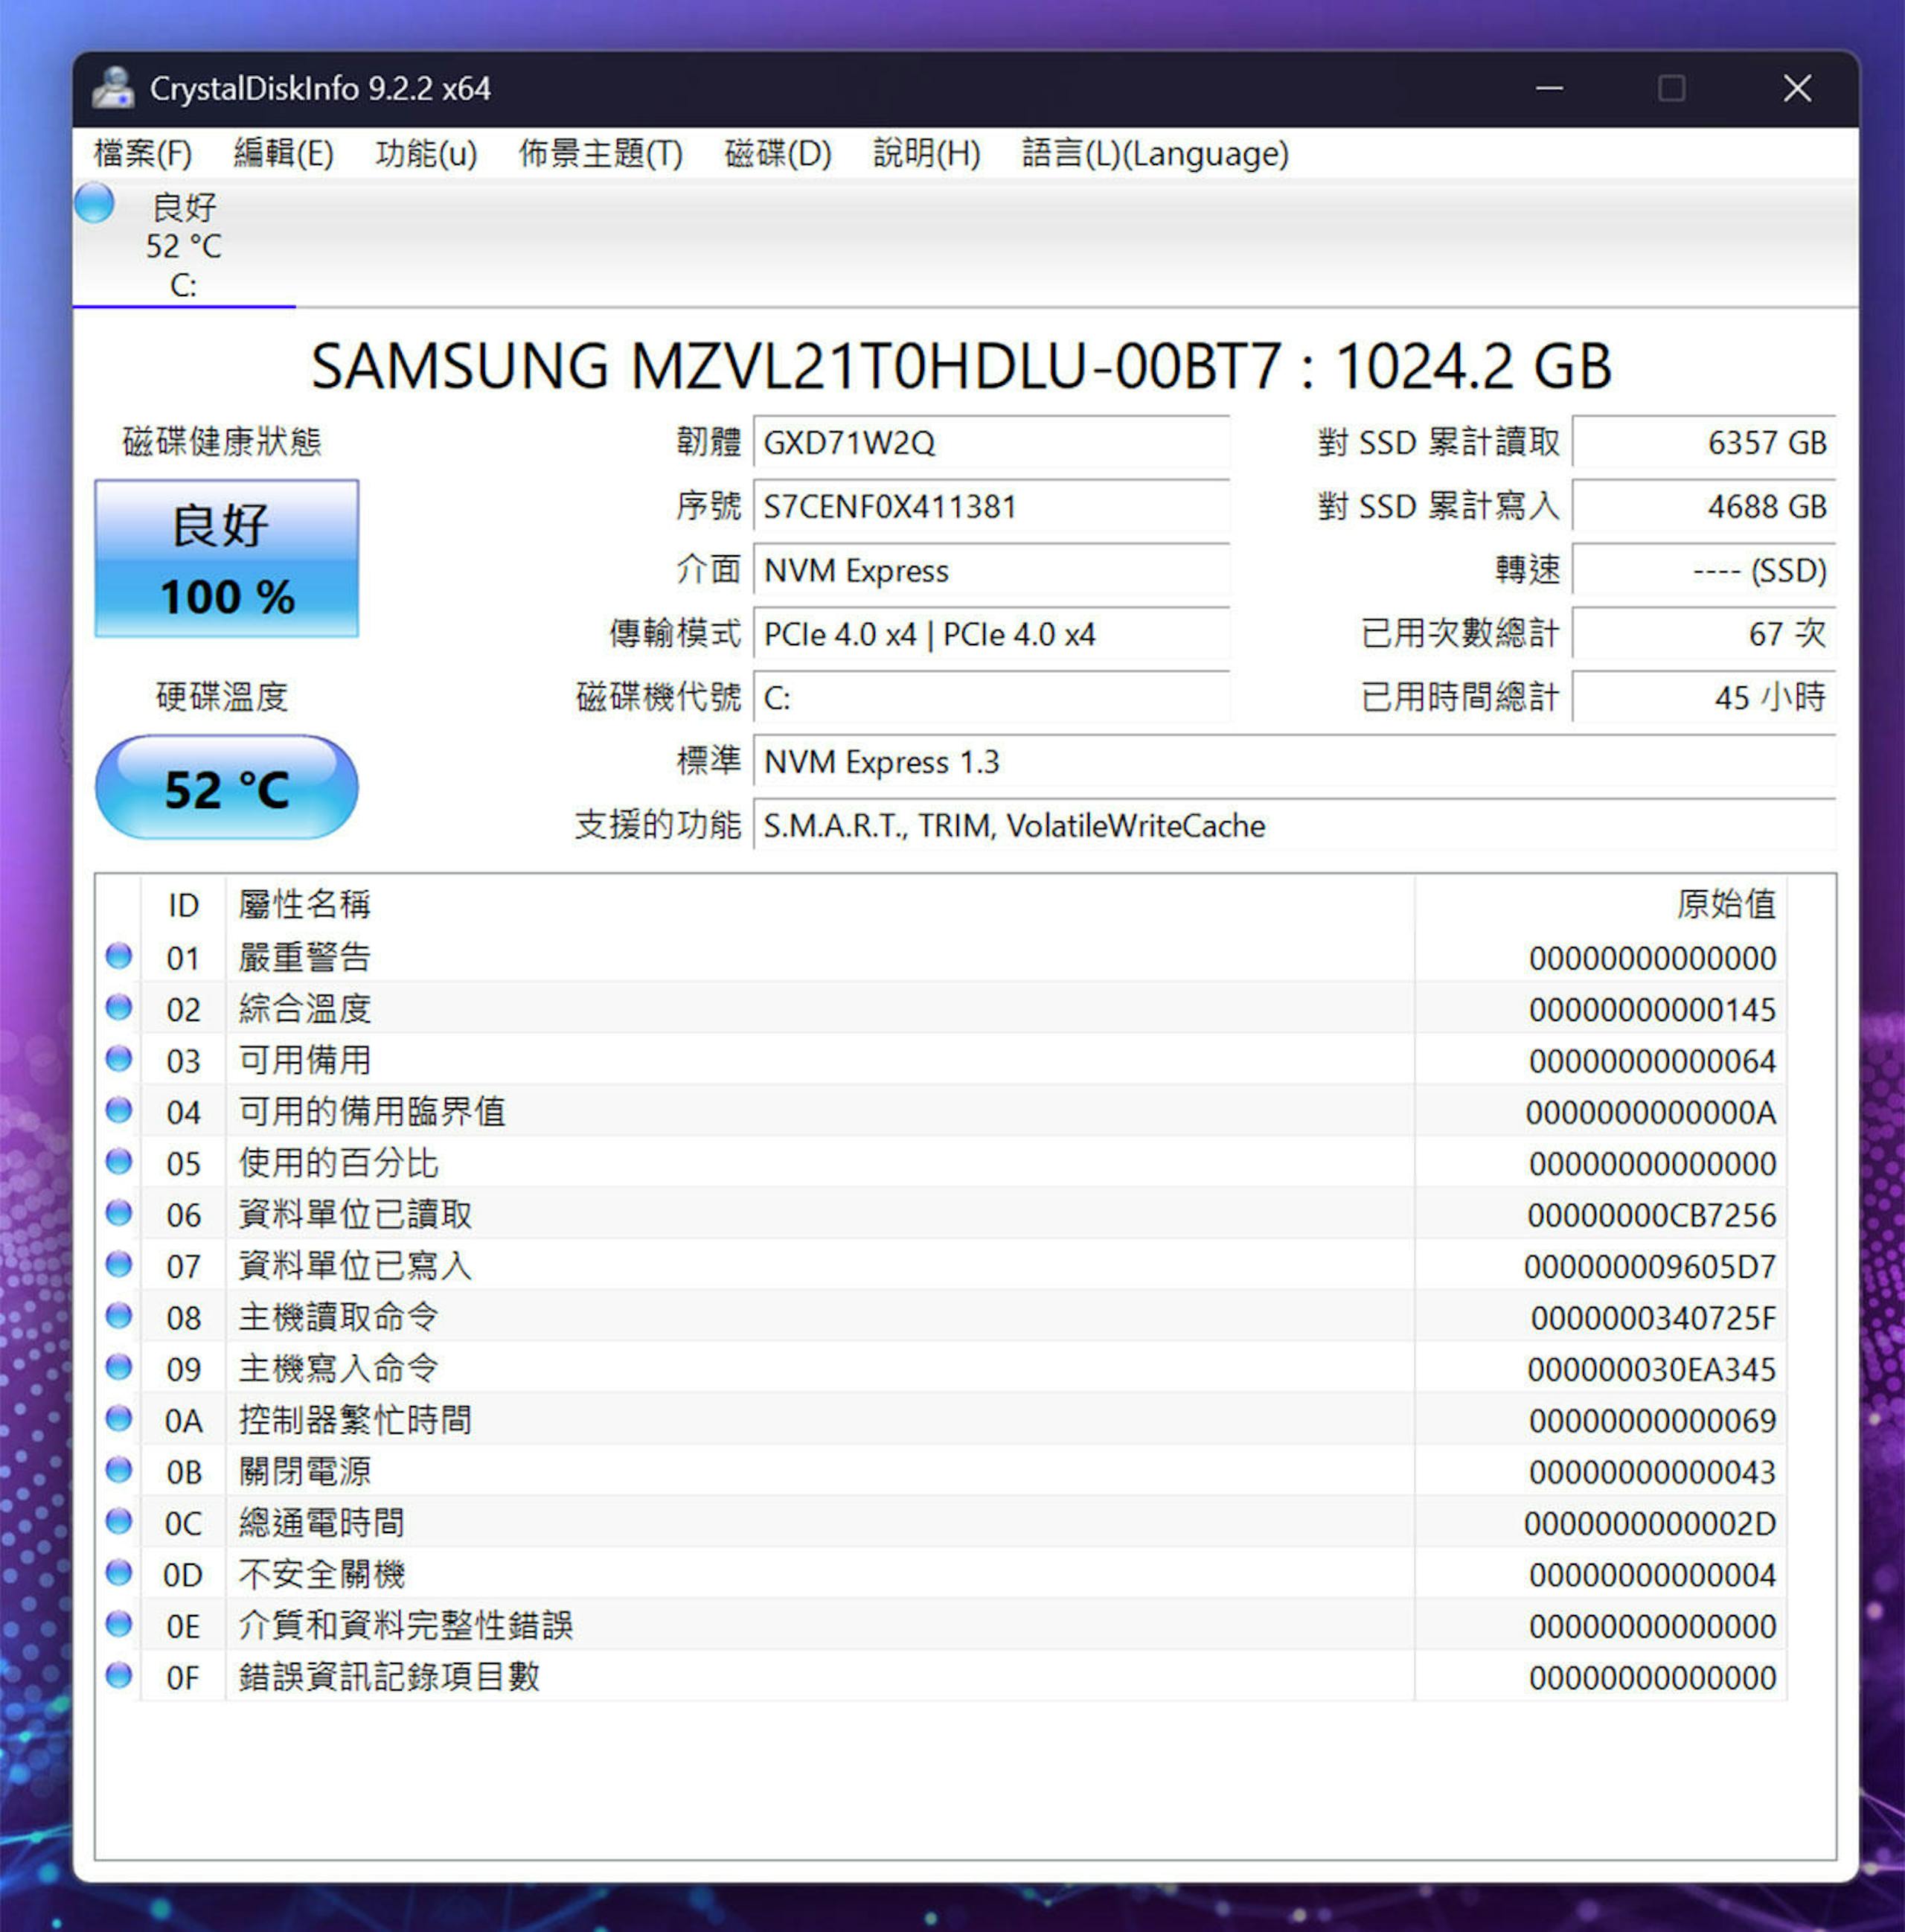
Task: Open the 功能(u) menu
Action: point(426,154)
